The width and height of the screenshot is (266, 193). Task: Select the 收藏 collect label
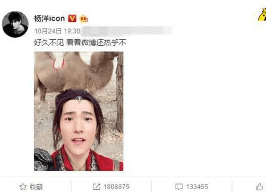(36, 187)
